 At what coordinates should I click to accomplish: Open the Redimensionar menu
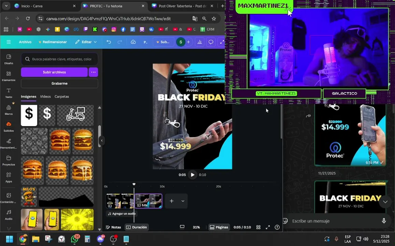tap(52, 42)
